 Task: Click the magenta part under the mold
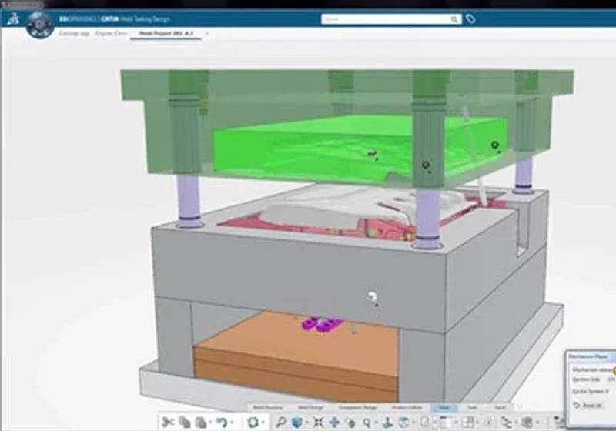pyautogui.click(x=322, y=325)
